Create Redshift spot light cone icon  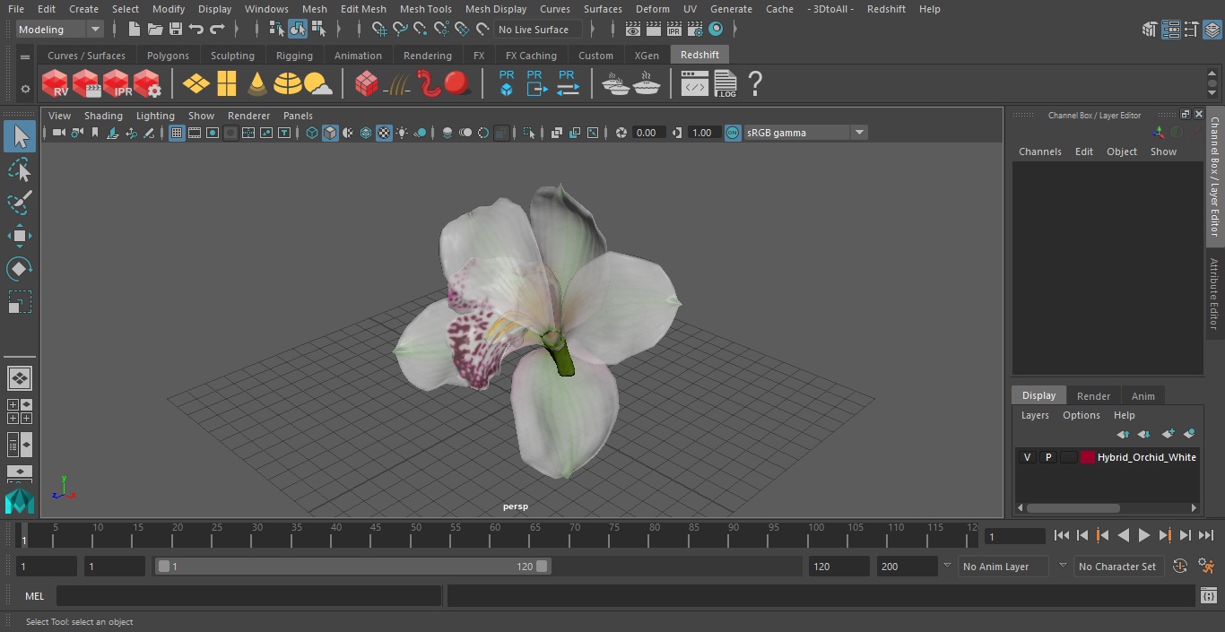[257, 84]
